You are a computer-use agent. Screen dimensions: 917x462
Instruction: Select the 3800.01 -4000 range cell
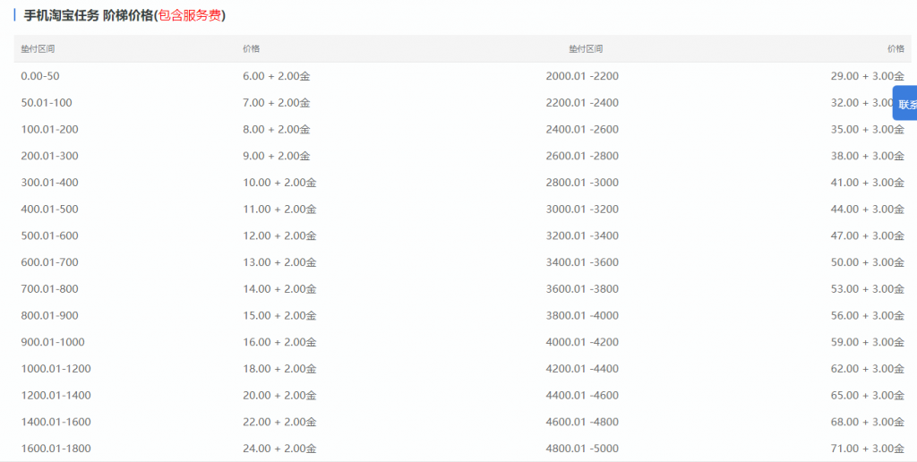pyautogui.click(x=582, y=316)
